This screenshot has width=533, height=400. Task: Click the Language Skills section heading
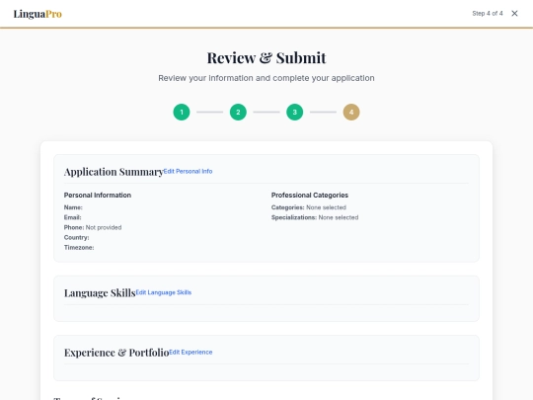pos(100,293)
